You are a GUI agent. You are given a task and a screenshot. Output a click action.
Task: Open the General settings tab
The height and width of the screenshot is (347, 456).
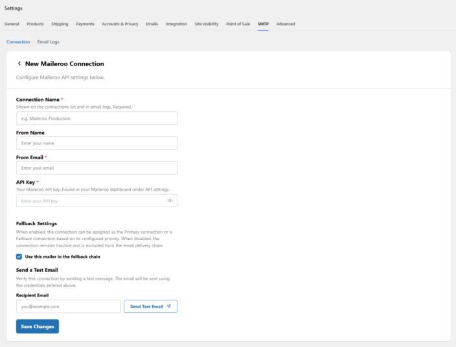[12, 24]
